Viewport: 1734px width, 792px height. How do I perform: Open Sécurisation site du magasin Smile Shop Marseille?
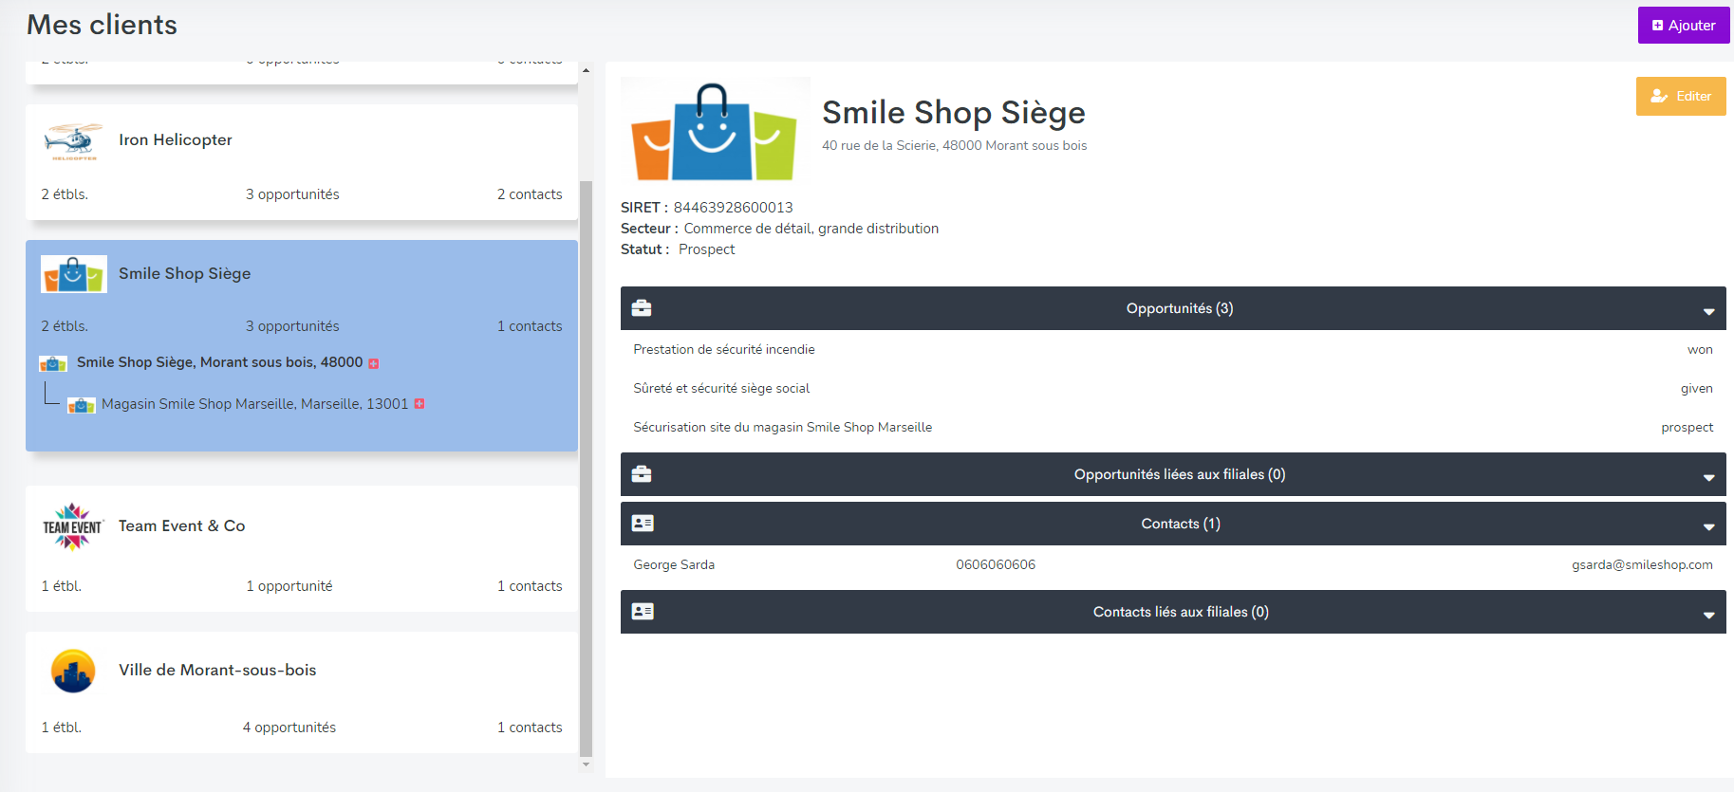coord(783,427)
